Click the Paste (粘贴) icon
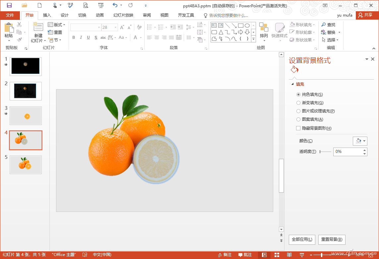 (x=9, y=28)
